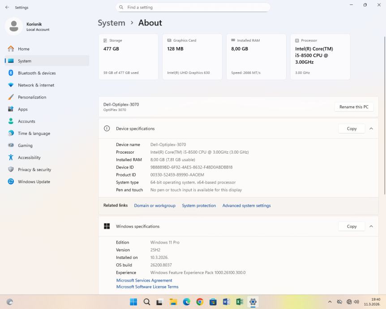Open Privacy & security settings

(34, 170)
